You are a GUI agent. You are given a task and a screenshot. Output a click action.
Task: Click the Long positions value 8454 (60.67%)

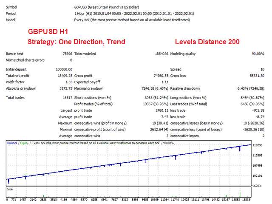[x=252, y=98]
